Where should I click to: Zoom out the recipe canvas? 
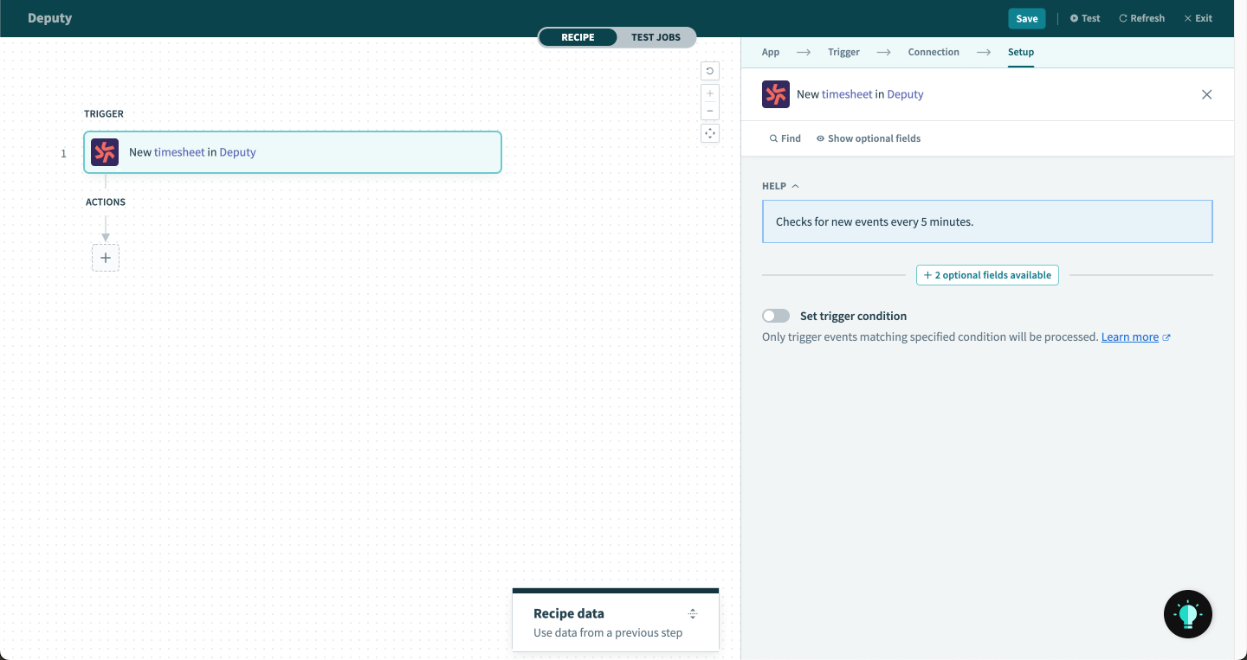point(710,111)
